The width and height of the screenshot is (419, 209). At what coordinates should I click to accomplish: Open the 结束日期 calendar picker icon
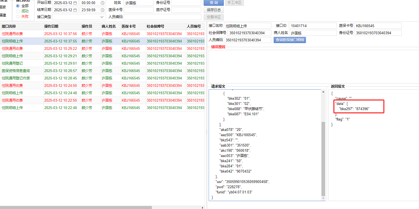[x=75, y=10]
